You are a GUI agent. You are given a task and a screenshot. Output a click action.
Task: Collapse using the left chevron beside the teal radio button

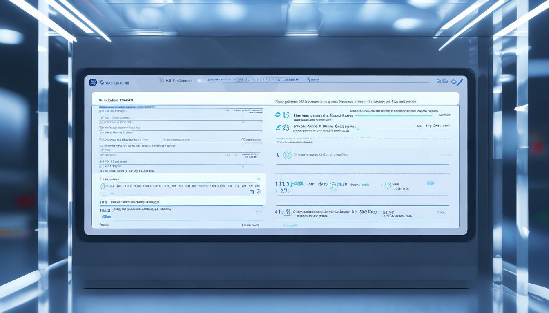[278, 155]
